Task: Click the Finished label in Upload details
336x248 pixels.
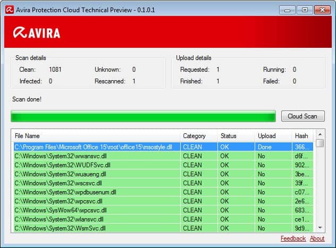Action: [x=191, y=81]
